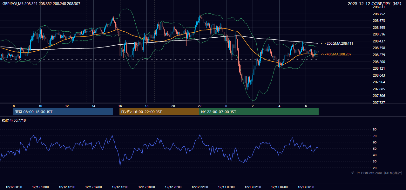Click RSI scale value 80
406x190 pixels.
(x=375, y=130)
